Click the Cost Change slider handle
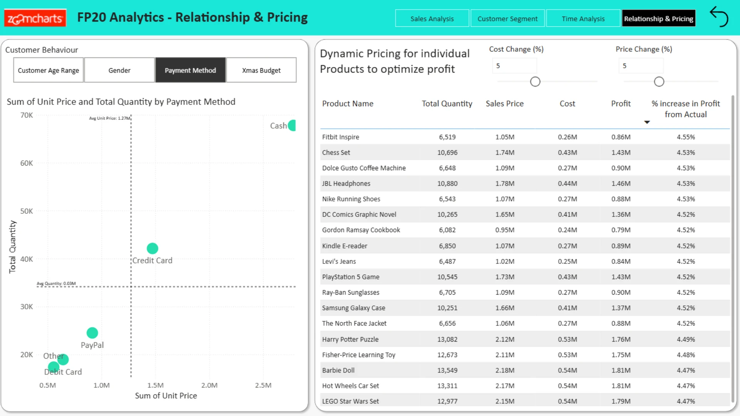Screen dimensions: 740x416 [x=535, y=82]
